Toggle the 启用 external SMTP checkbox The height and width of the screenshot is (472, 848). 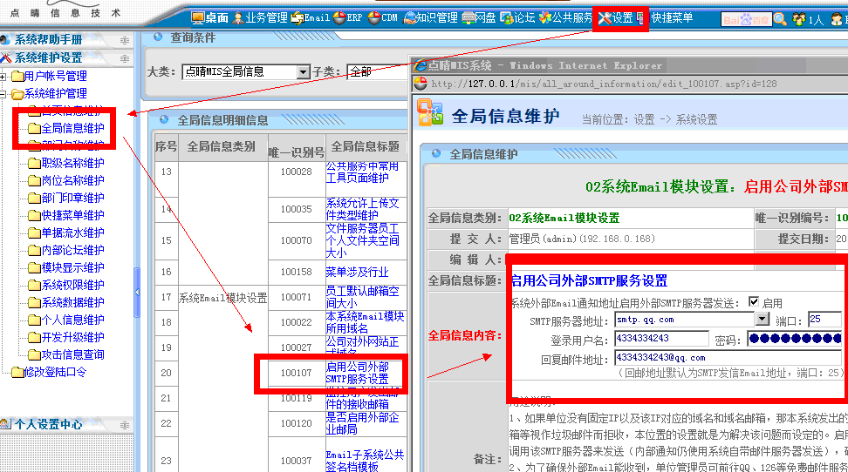[x=754, y=302]
